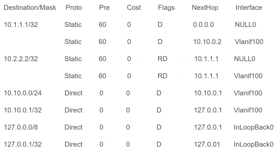The height and width of the screenshot is (152, 279).
Task: Select the 10.10.0.1/32 destination entry
Action: (23, 110)
